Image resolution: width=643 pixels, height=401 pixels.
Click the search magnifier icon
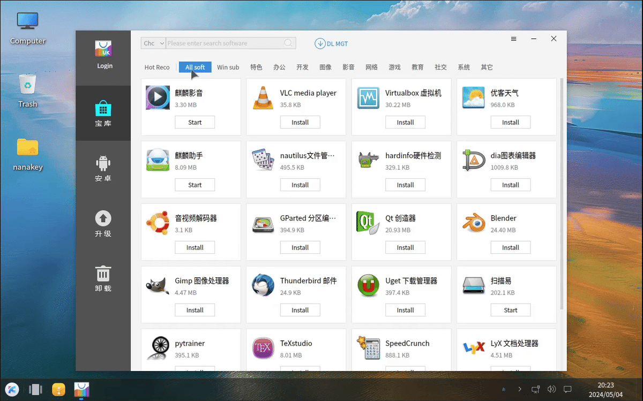(x=289, y=43)
